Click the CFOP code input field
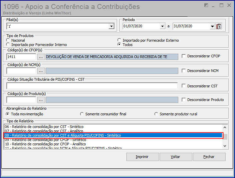Screen dimensions: 235x178 [21, 57]
